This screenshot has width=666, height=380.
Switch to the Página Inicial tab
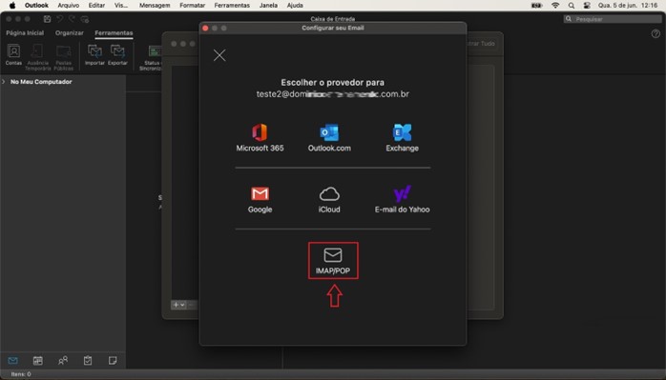tap(25, 32)
